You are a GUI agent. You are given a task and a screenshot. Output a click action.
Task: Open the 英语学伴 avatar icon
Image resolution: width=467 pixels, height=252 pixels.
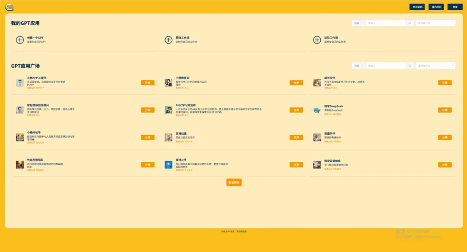click(x=317, y=138)
